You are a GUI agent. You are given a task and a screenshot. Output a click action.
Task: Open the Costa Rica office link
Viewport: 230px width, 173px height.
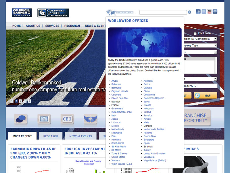click(x=149, y=95)
